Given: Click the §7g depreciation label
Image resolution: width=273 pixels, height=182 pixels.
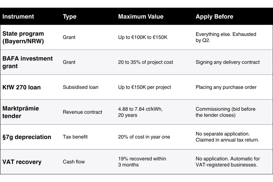Looking at the screenshot, I should (27, 137).
